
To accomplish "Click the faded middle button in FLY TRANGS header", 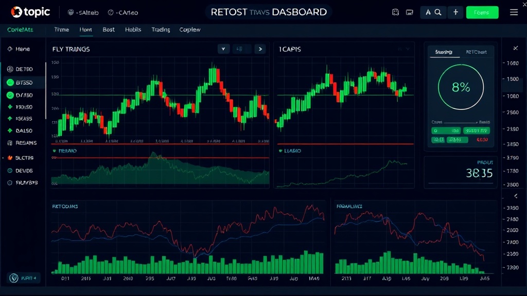I will (242, 49).
